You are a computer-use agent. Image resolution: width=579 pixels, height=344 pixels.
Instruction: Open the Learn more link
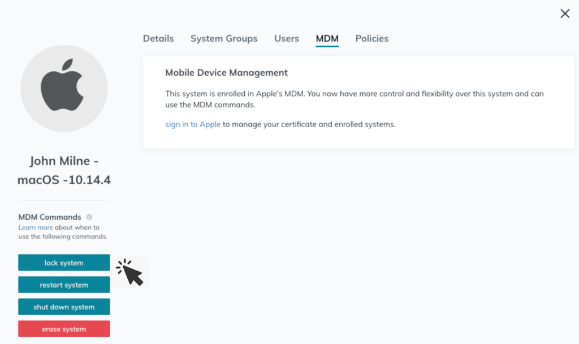[36, 228]
